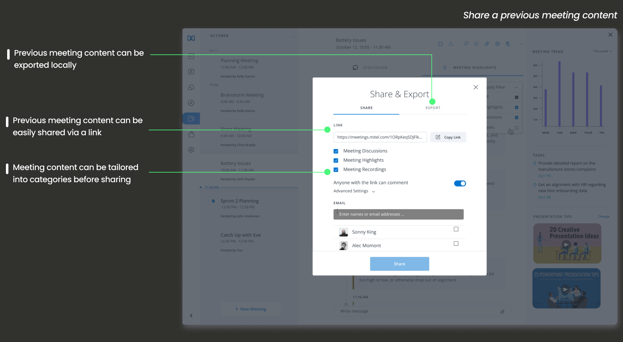Open the Meeting Highlights tab

474,68
